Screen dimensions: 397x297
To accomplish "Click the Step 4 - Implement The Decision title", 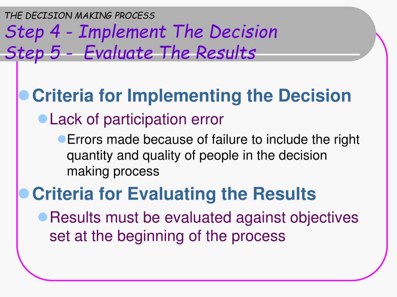I will pos(141,32).
